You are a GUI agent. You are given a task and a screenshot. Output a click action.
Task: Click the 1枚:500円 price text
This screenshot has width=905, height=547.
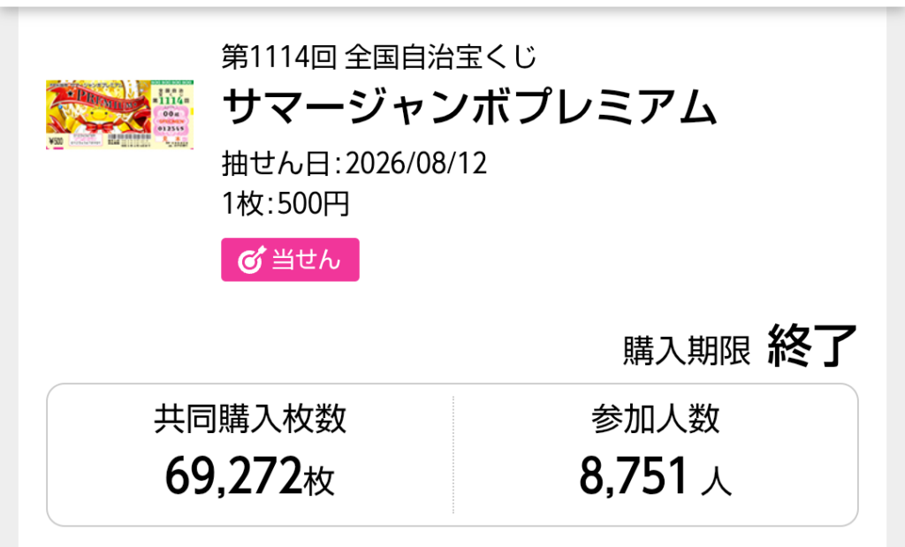coord(285,203)
